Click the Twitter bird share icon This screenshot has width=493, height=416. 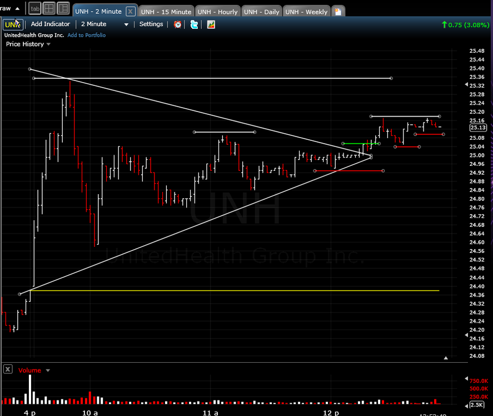[x=195, y=24]
